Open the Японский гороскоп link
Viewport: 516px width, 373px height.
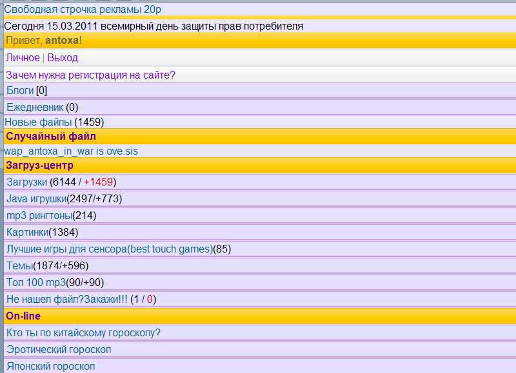point(50,366)
